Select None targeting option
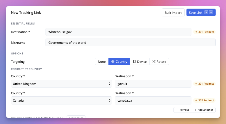 (x=102, y=61)
